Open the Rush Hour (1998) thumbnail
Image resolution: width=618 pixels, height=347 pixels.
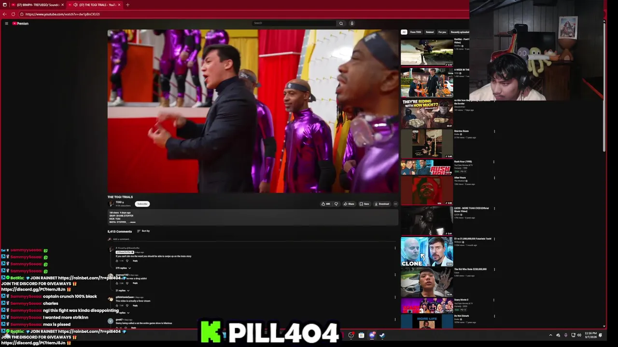pyautogui.click(x=427, y=167)
